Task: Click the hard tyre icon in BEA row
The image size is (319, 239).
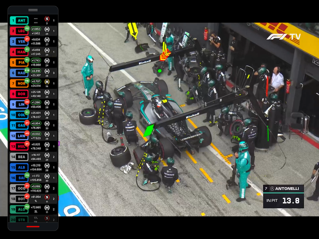Action: click(47, 155)
